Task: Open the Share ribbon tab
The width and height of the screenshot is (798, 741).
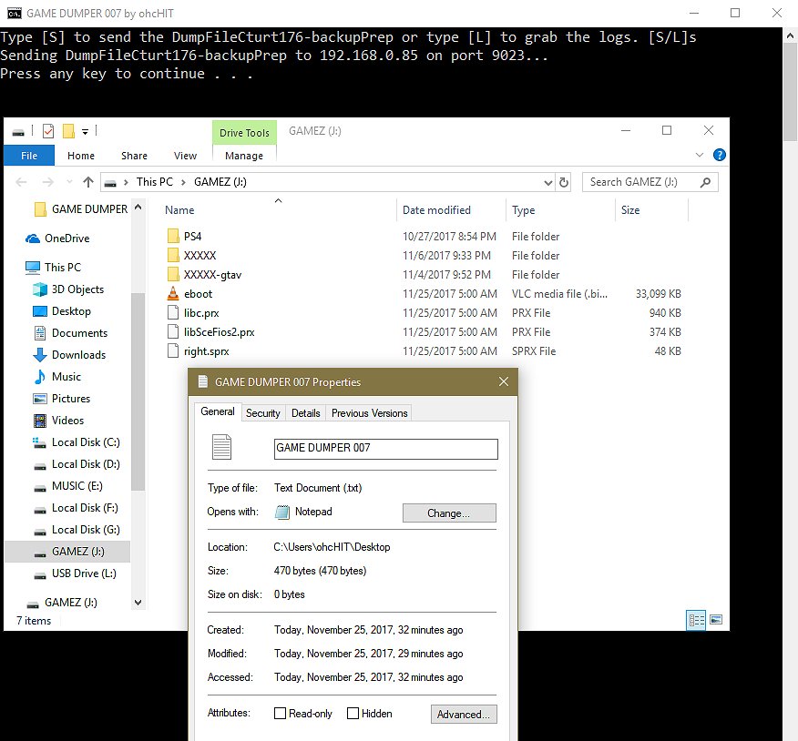Action: pyautogui.click(x=134, y=156)
